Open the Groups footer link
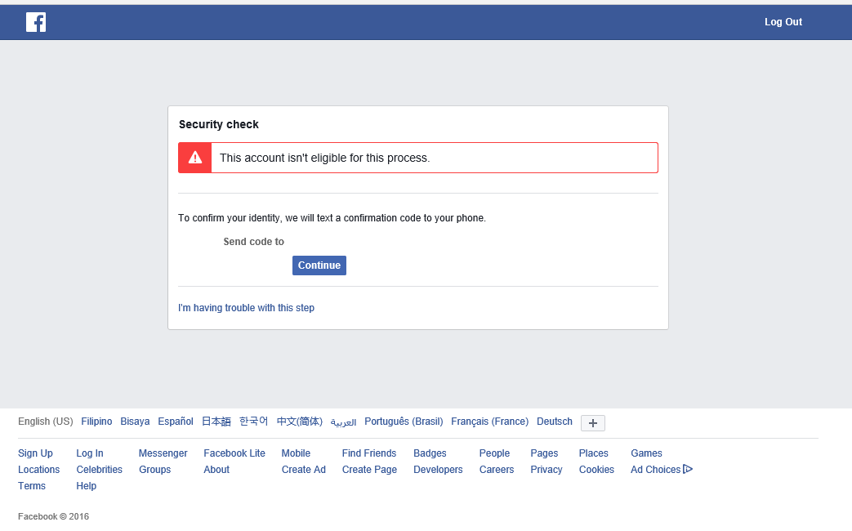Screen dimensions: 852x531 (x=155, y=470)
